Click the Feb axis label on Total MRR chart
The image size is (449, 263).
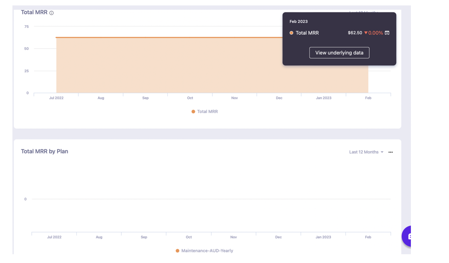[x=368, y=98]
